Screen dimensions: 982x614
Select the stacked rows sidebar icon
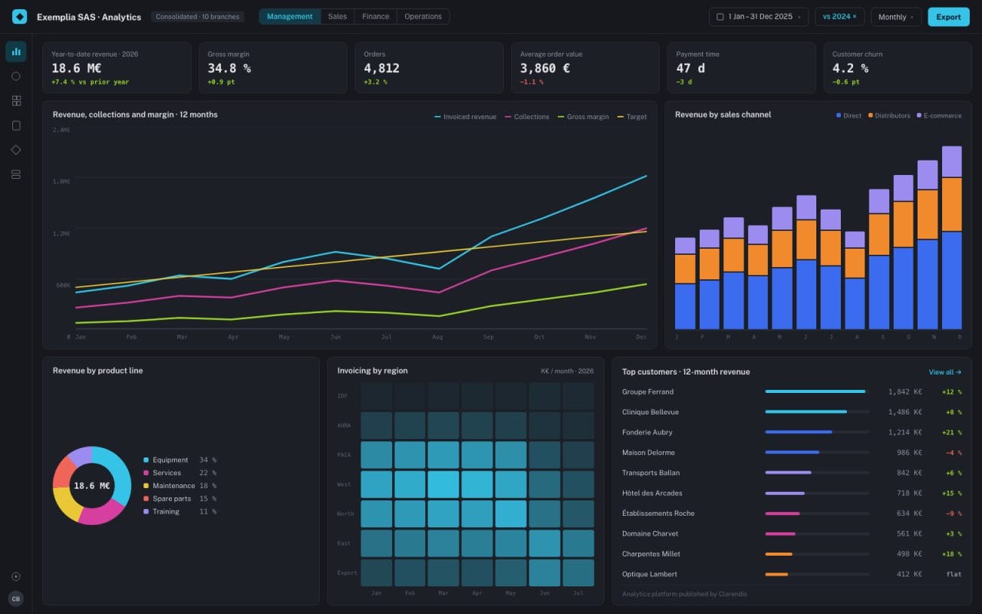point(16,174)
